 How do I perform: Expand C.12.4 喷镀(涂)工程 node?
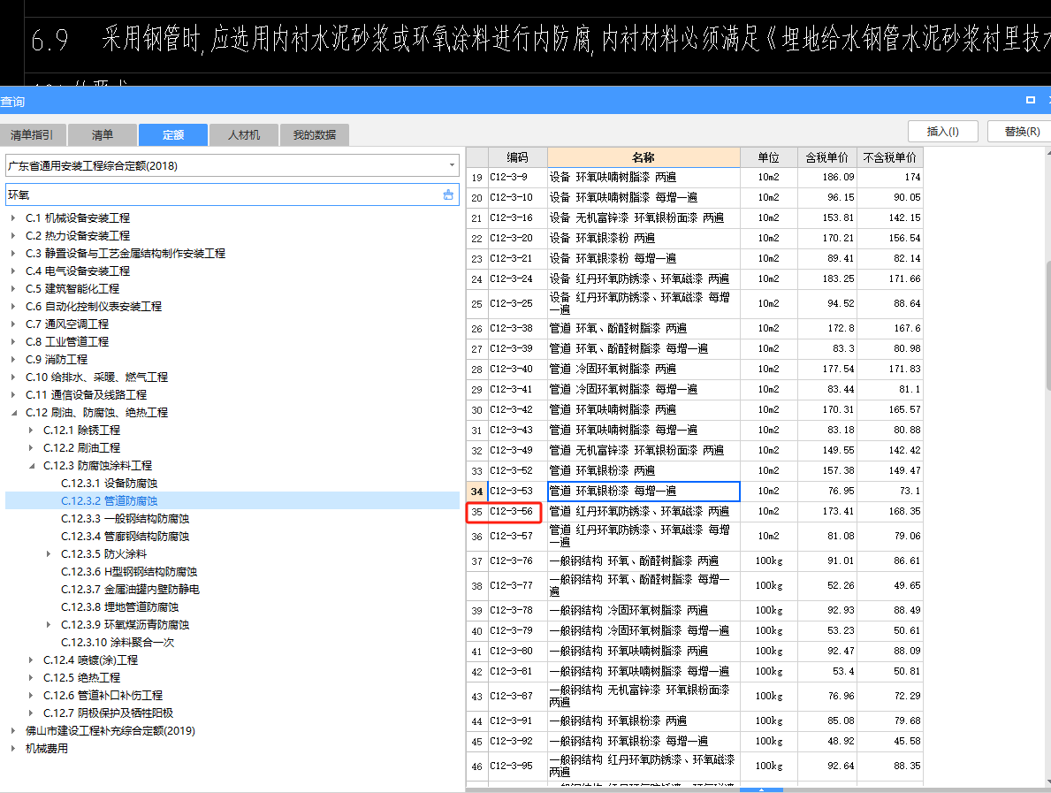point(31,660)
